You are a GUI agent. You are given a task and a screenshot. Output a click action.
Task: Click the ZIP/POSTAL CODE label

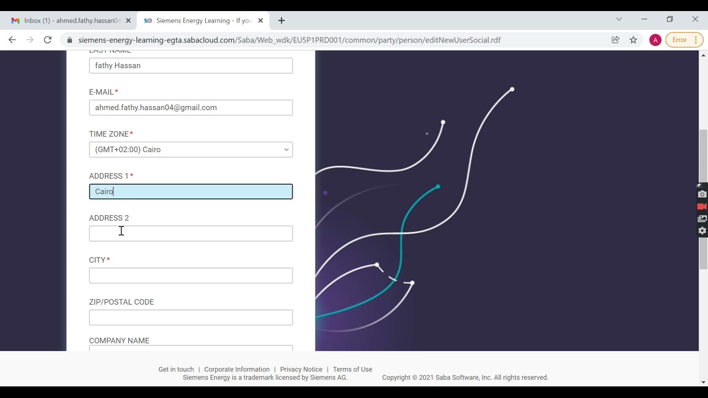[122, 302]
